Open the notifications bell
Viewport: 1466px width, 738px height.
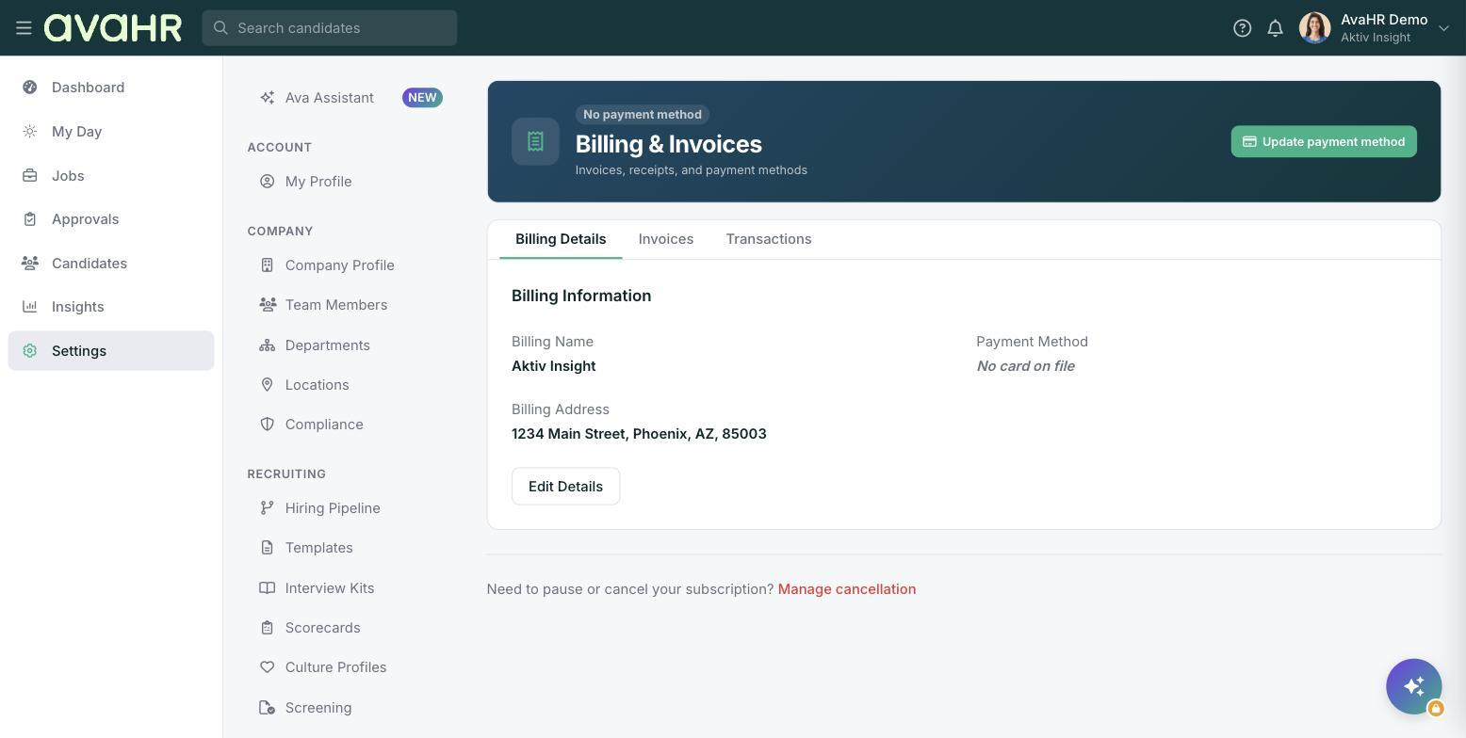tap(1275, 28)
